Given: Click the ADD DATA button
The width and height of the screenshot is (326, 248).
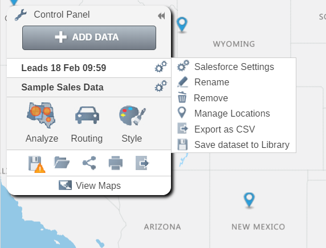Looking at the screenshot, I should click(89, 38).
